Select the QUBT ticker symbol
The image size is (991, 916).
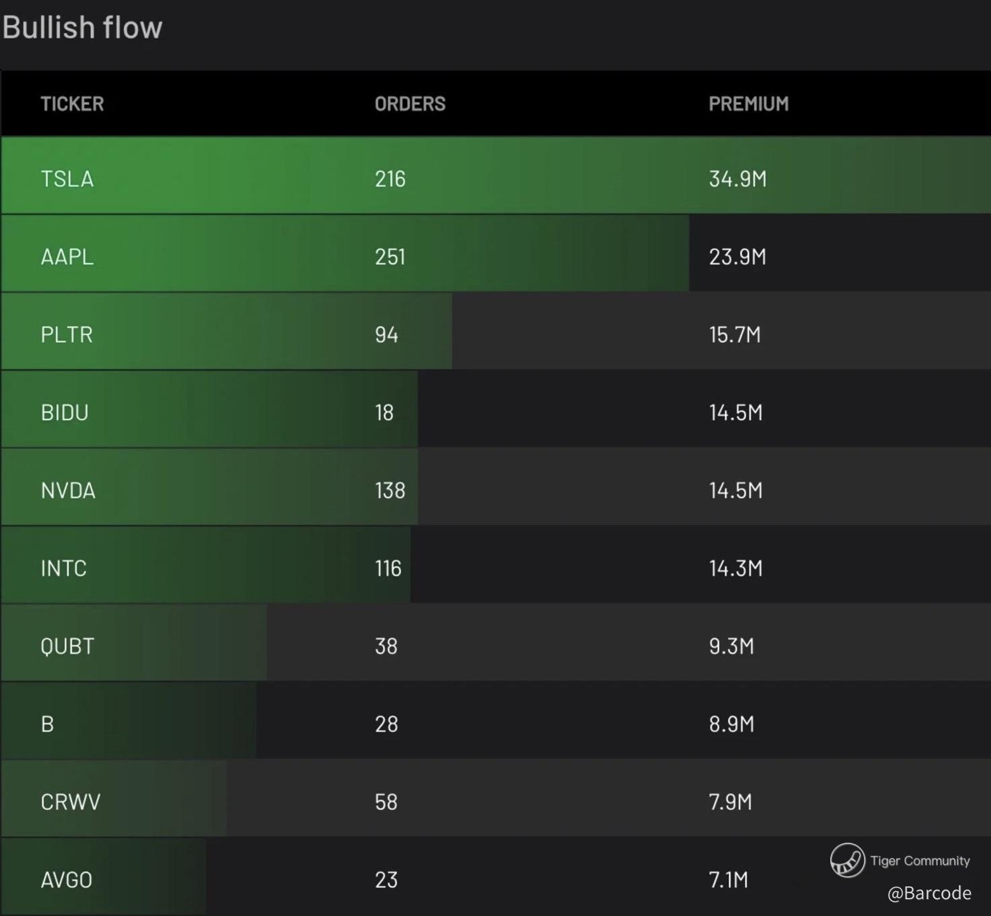pyautogui.click(x=67, y=646)
